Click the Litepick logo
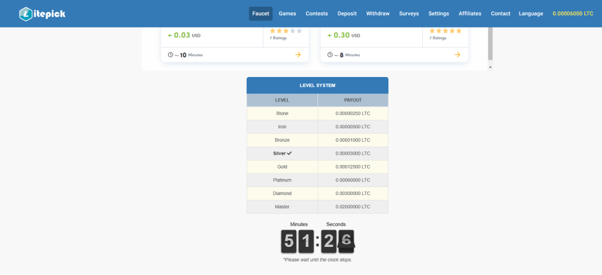The width and height of the screenshot is (602, 275). tap(42, 14)
